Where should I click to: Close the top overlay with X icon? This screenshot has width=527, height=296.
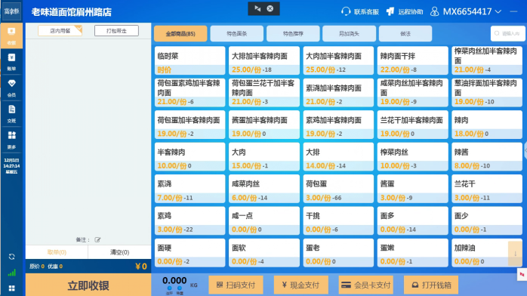click(270, 8)
